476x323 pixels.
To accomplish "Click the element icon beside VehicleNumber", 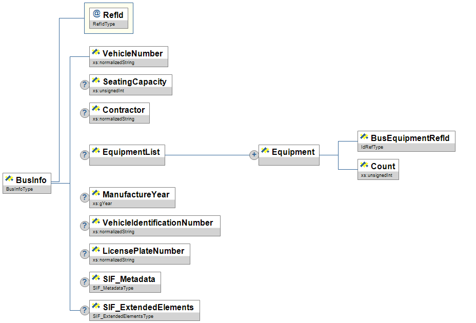I will (x=96, y=53).
